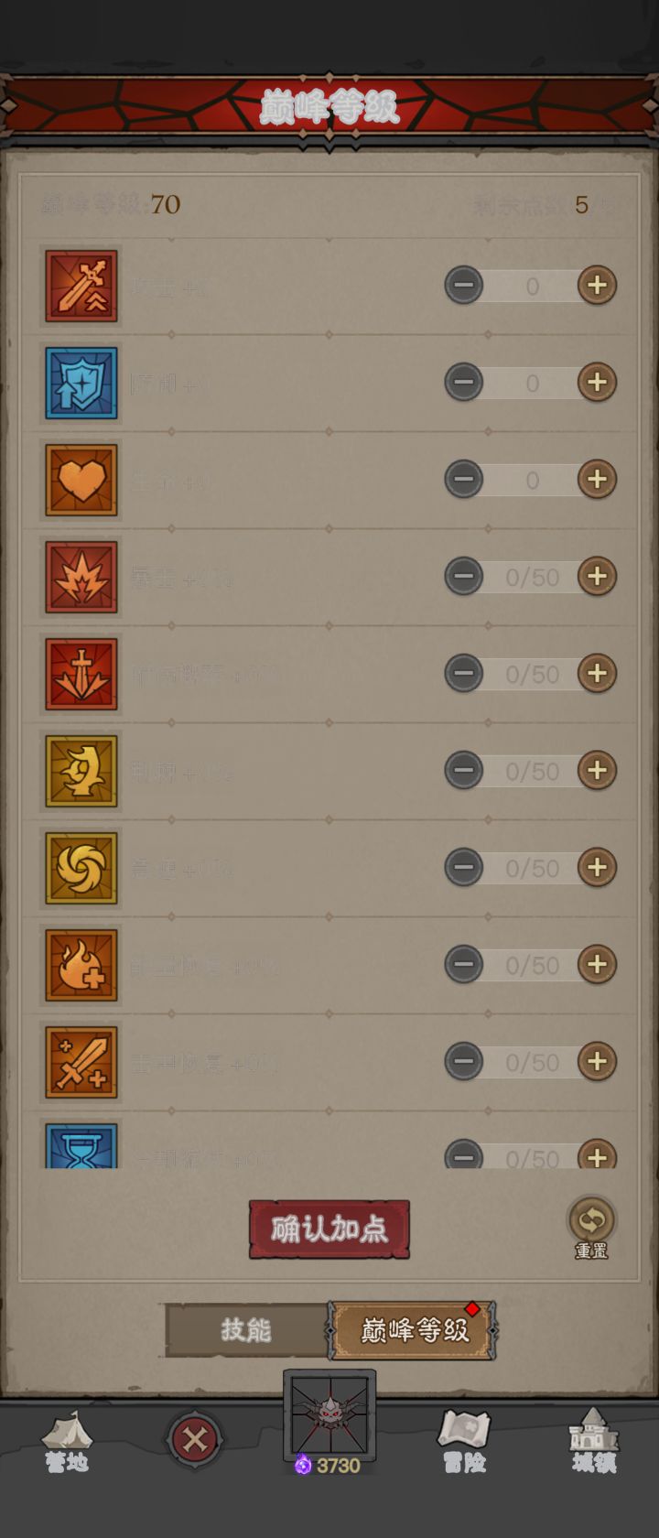Increase points for the golden swirl attribute

(x=597, y=868)
